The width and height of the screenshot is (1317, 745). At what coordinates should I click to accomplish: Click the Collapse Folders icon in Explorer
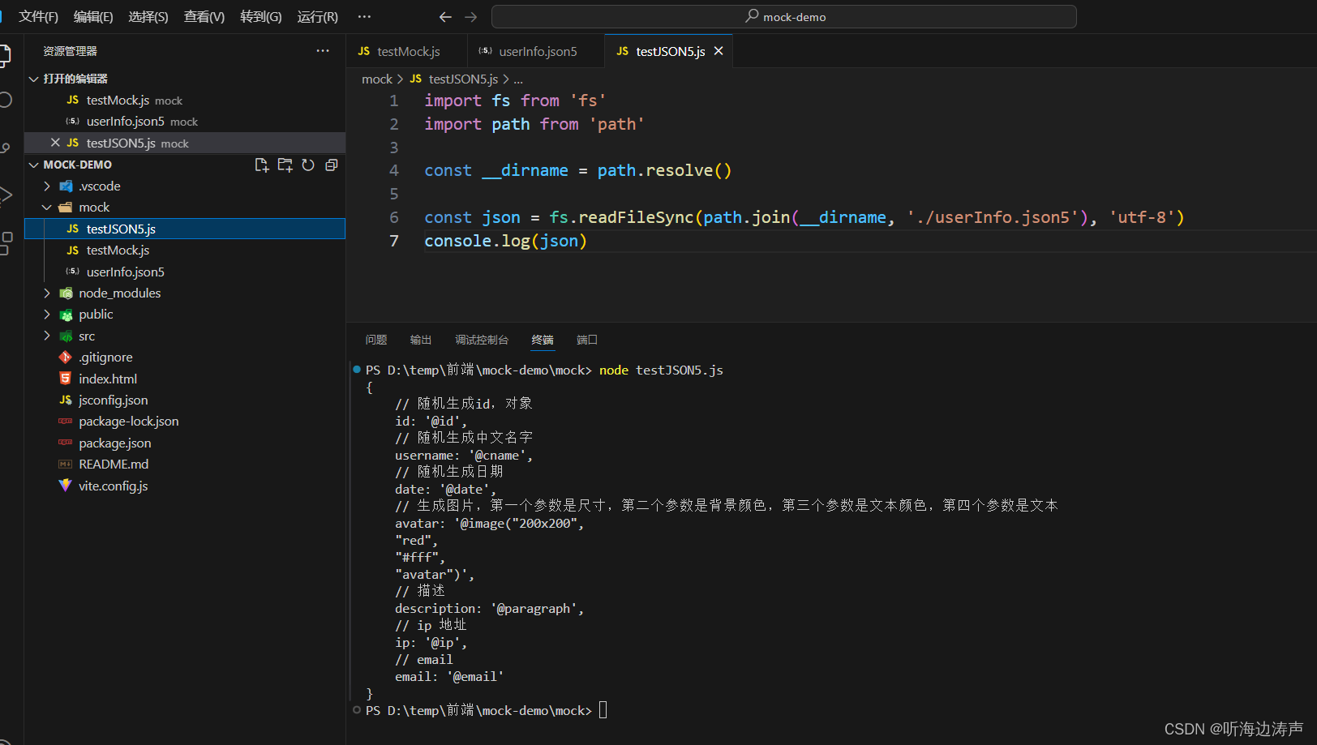331,165
